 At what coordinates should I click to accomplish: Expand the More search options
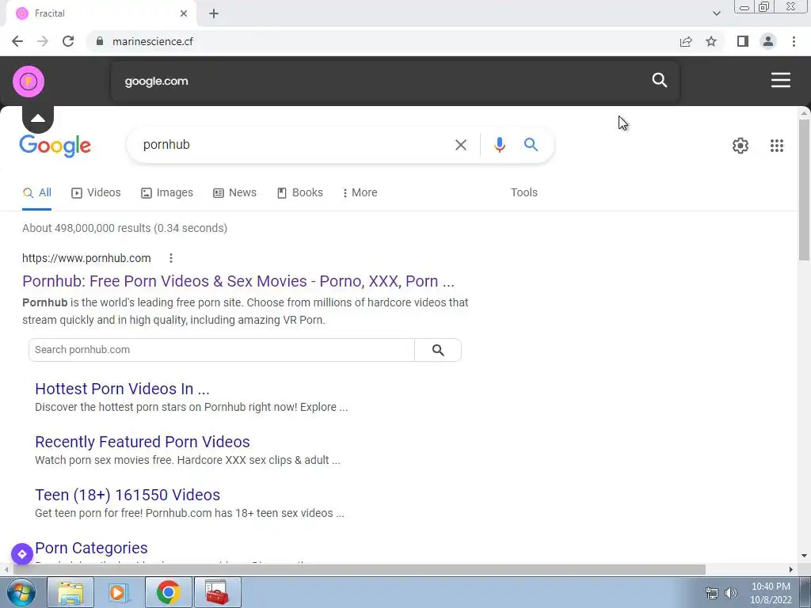coord(360,193)
